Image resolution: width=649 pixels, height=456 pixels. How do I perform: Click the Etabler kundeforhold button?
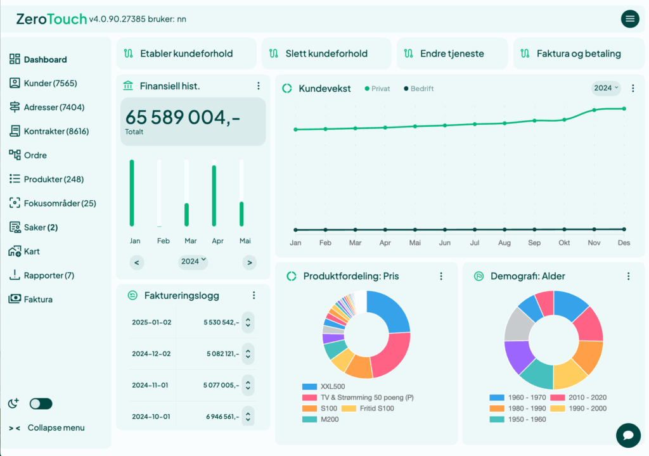pos(186,54)
